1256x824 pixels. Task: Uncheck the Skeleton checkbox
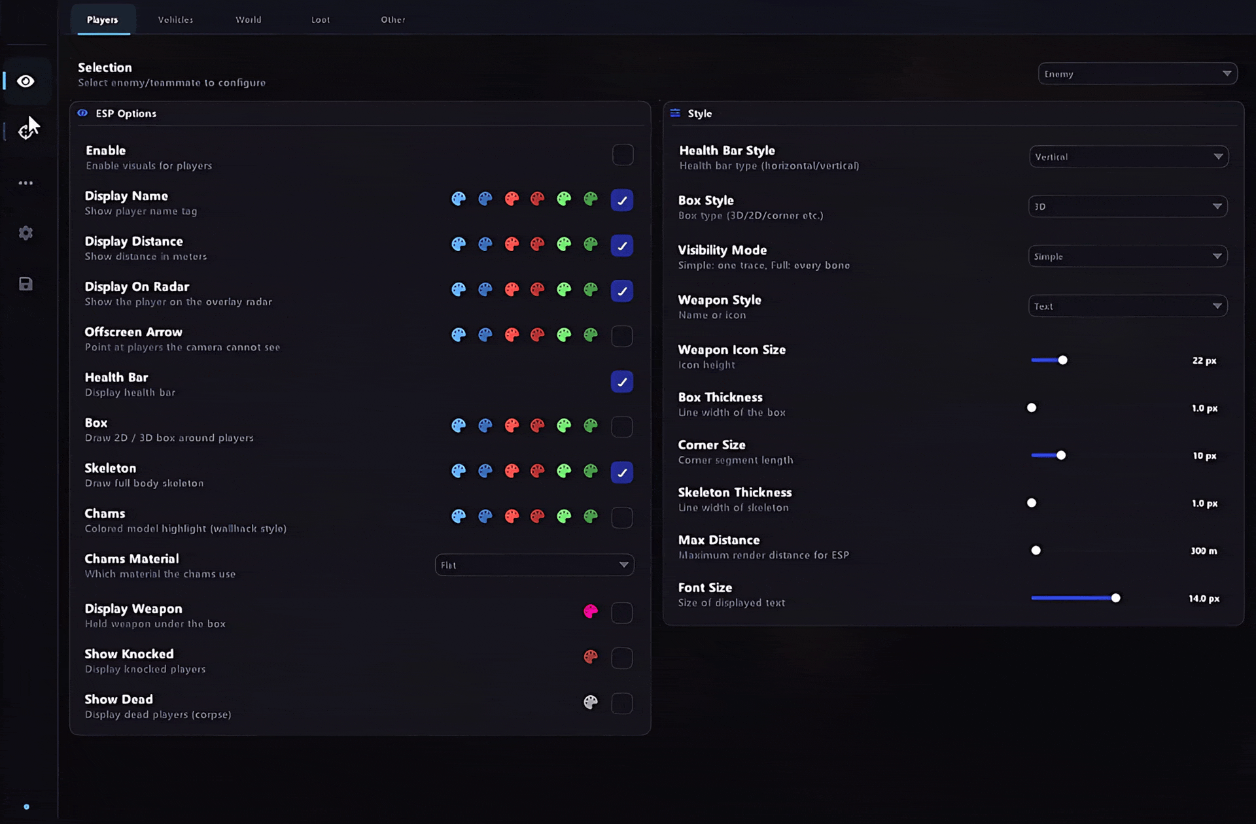(x=622, y=472)
